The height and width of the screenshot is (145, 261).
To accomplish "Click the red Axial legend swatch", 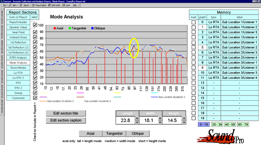I will 55,28.
